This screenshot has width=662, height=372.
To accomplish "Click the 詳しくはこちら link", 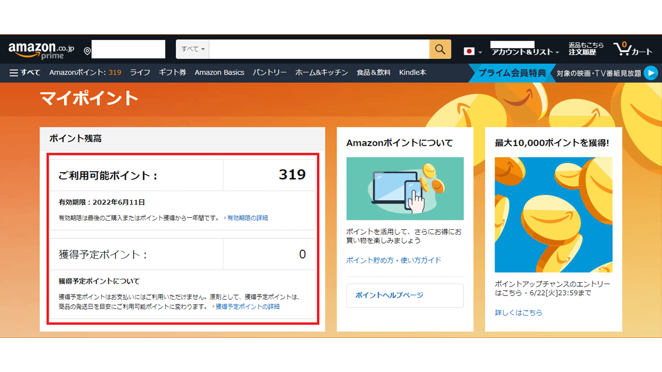I will coord(518,313).
